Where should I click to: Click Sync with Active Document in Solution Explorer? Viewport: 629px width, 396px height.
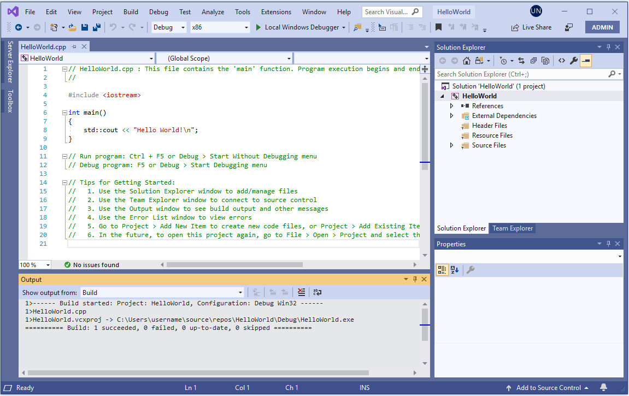tap(521, 61)
